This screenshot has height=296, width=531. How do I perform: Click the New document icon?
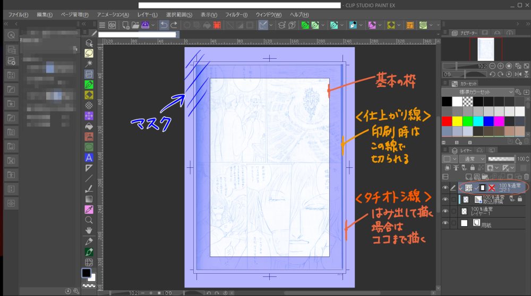(126, 25)
